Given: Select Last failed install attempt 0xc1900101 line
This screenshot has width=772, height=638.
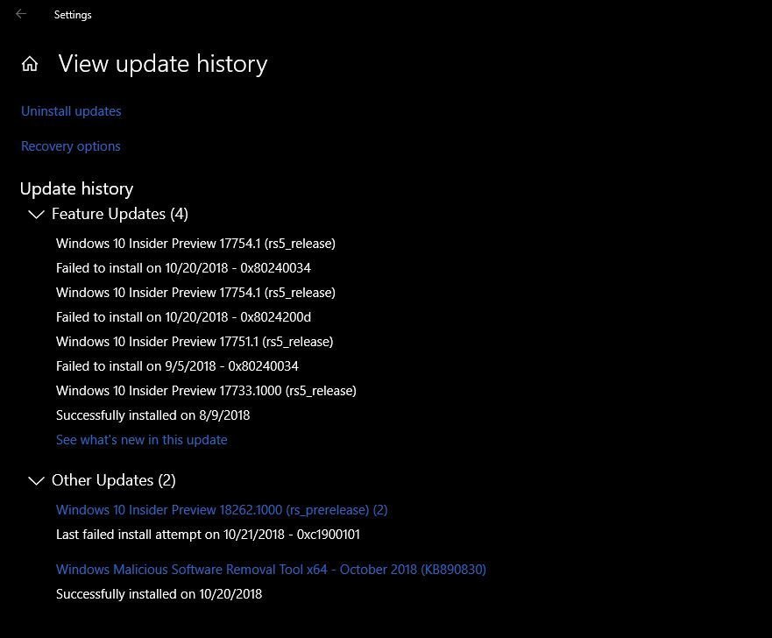Looking at the screenshot, I should (x=208, y=535).
